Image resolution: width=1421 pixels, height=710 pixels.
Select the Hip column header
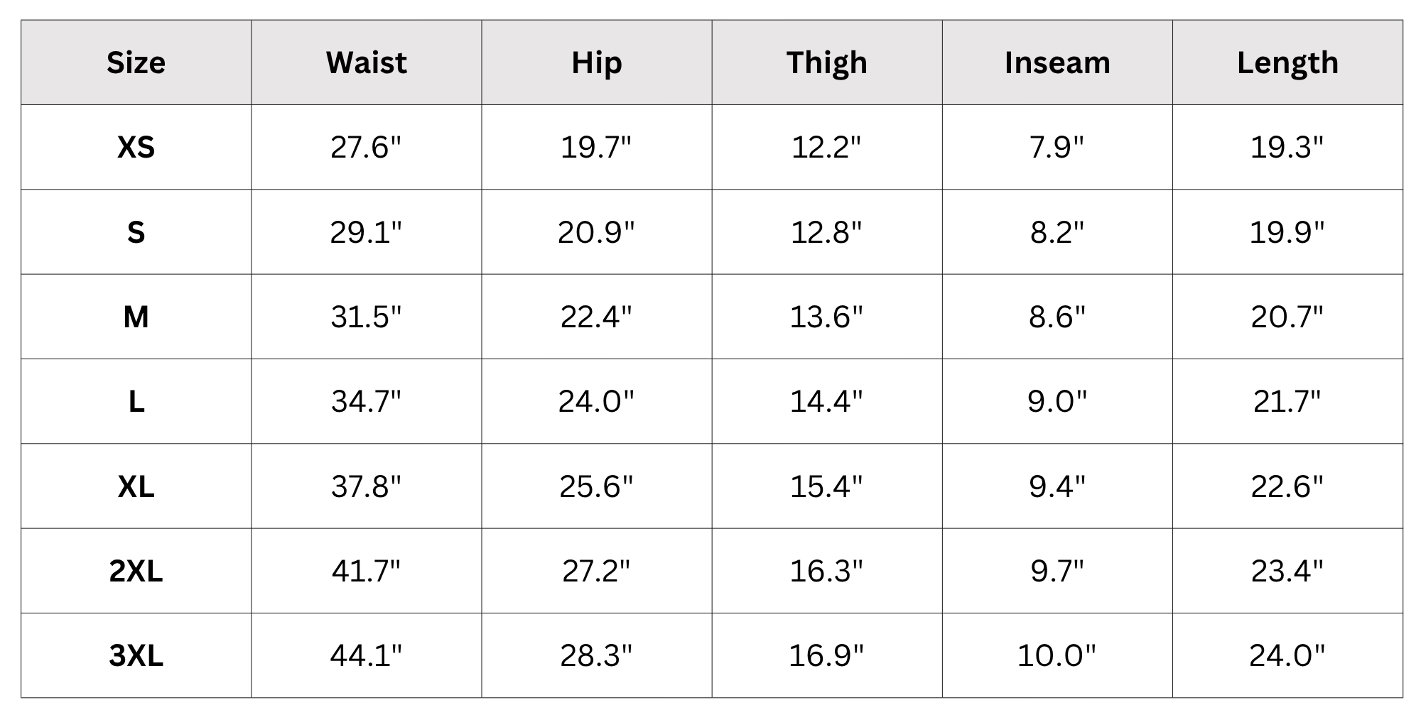click(x=597, y=63)
